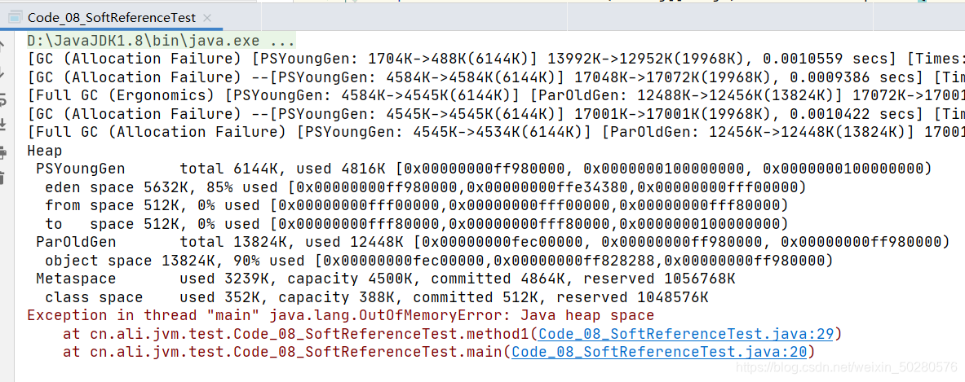Viewport: 965px width, 382px height.
Task: Toggle soft-wrap for console output
Action: click(3, 99)
